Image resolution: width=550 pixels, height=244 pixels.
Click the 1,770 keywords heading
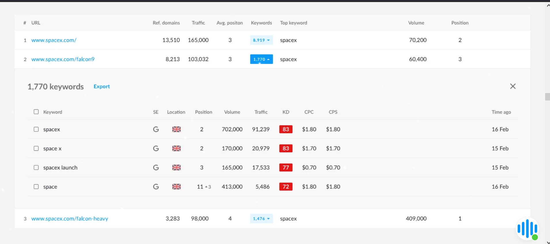tap(56, 86)
